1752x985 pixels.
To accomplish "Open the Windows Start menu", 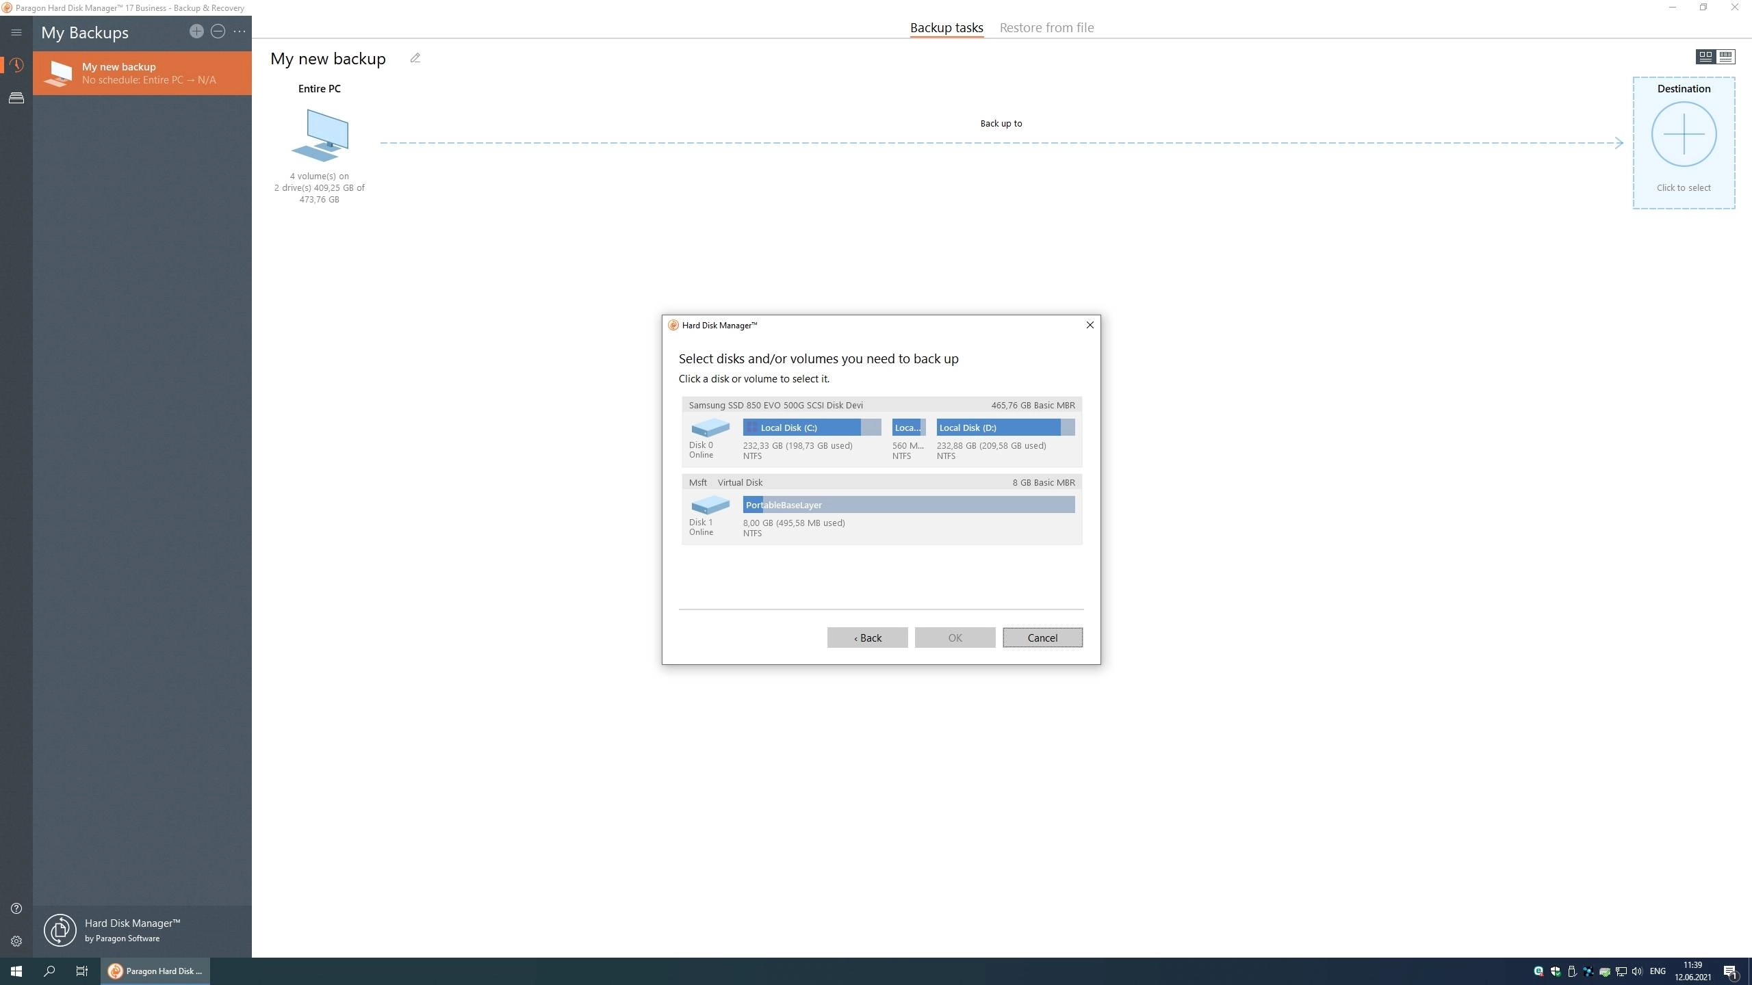I will pos(16,971).
